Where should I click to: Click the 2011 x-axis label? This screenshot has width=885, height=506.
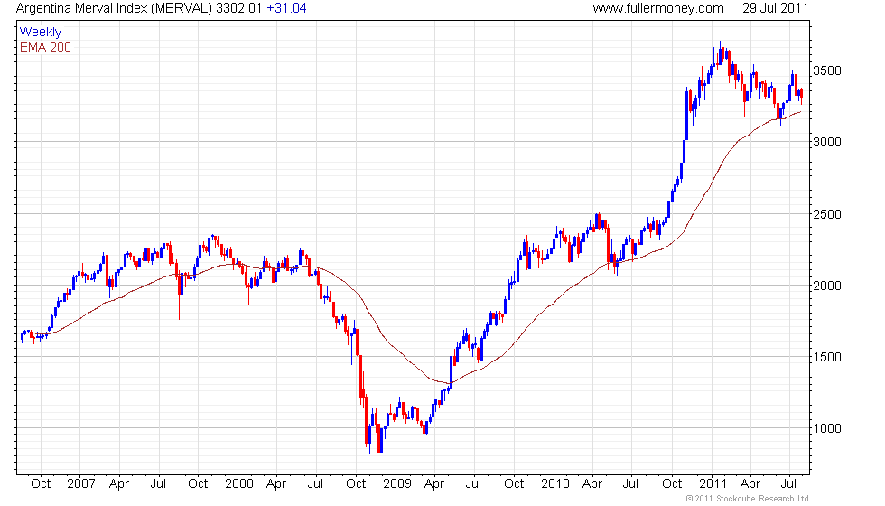713,484
